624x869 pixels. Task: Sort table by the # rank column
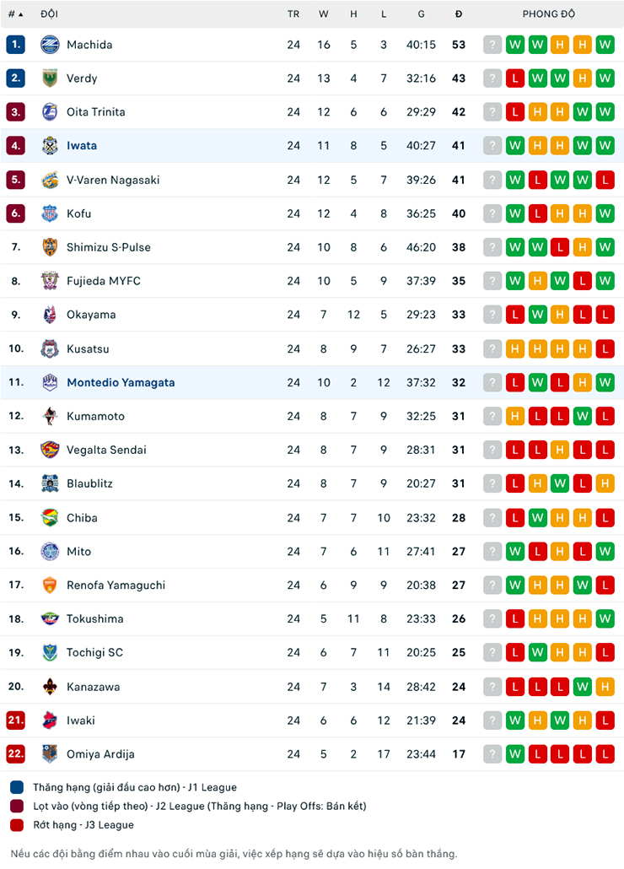[x=15, y=14]
